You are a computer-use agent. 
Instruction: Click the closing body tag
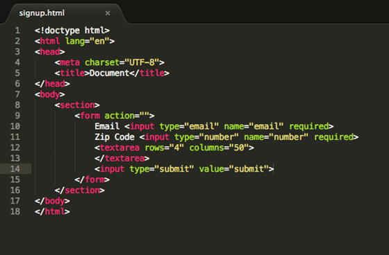click(x=52, y=201)
